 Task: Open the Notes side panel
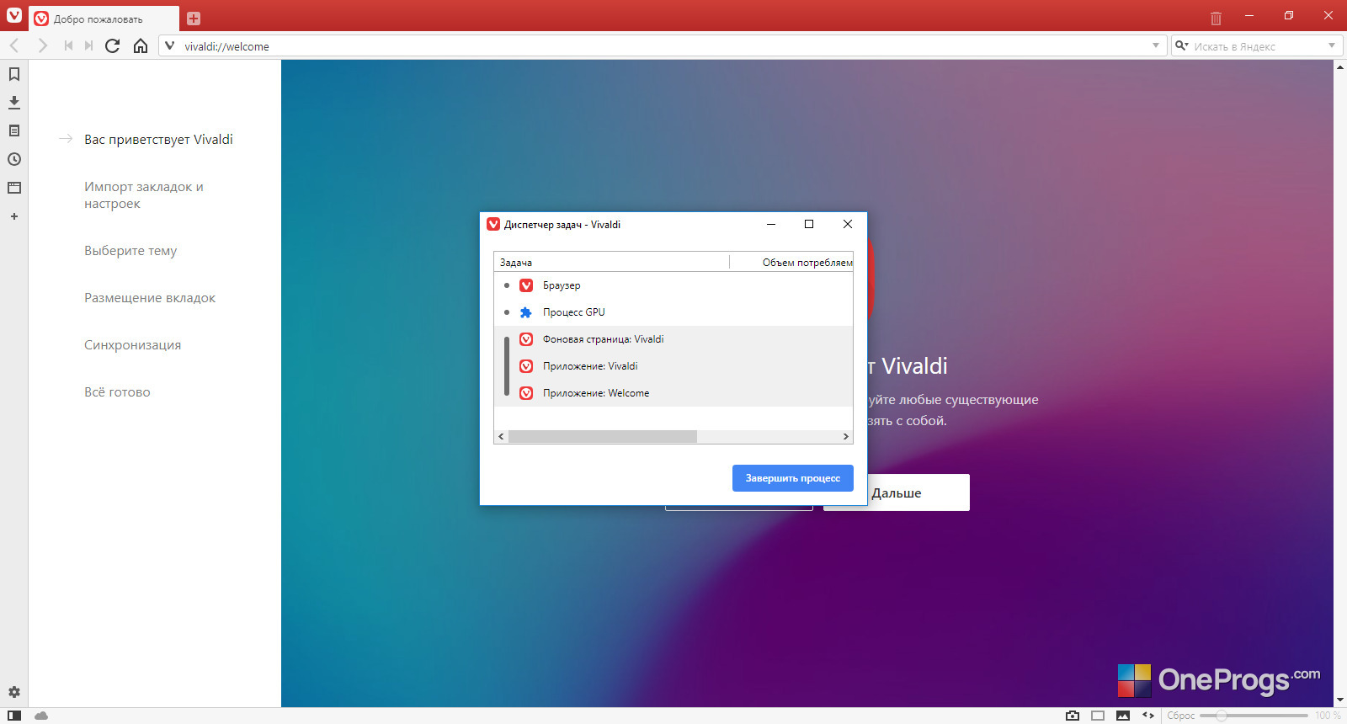[x=14, y=130]
